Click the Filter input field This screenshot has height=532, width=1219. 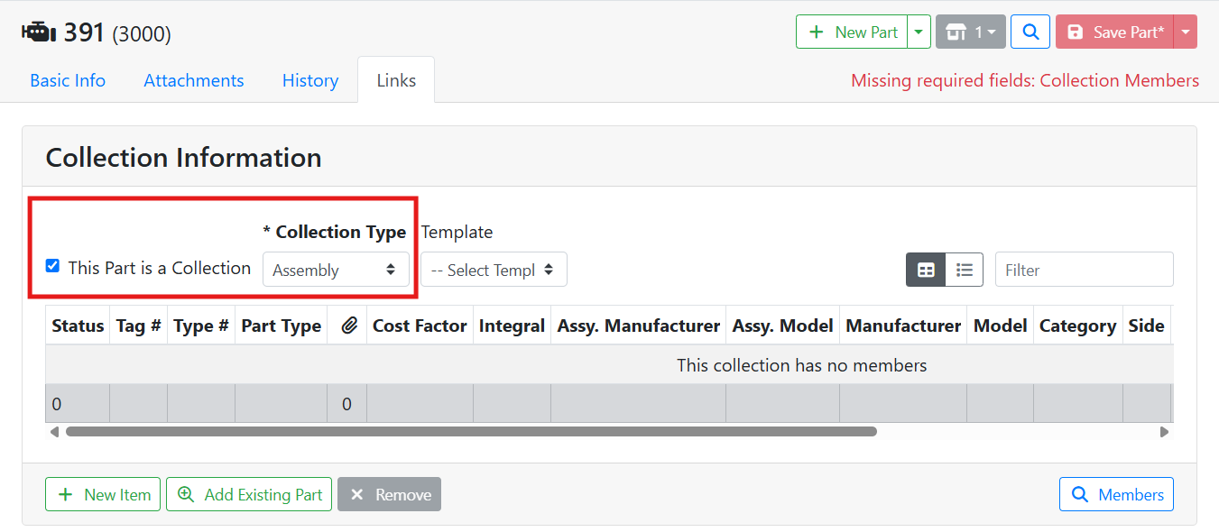pyautogui.click(x=1084, y=270)
